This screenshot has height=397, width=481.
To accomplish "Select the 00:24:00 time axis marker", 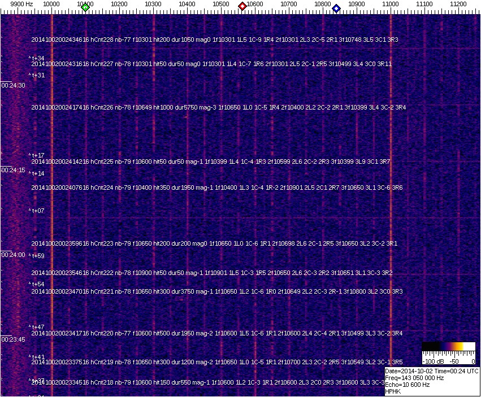I will pos(13,255).
